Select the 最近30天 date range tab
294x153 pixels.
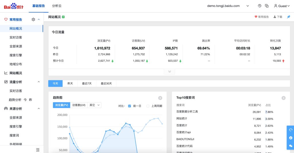point(106,83)
